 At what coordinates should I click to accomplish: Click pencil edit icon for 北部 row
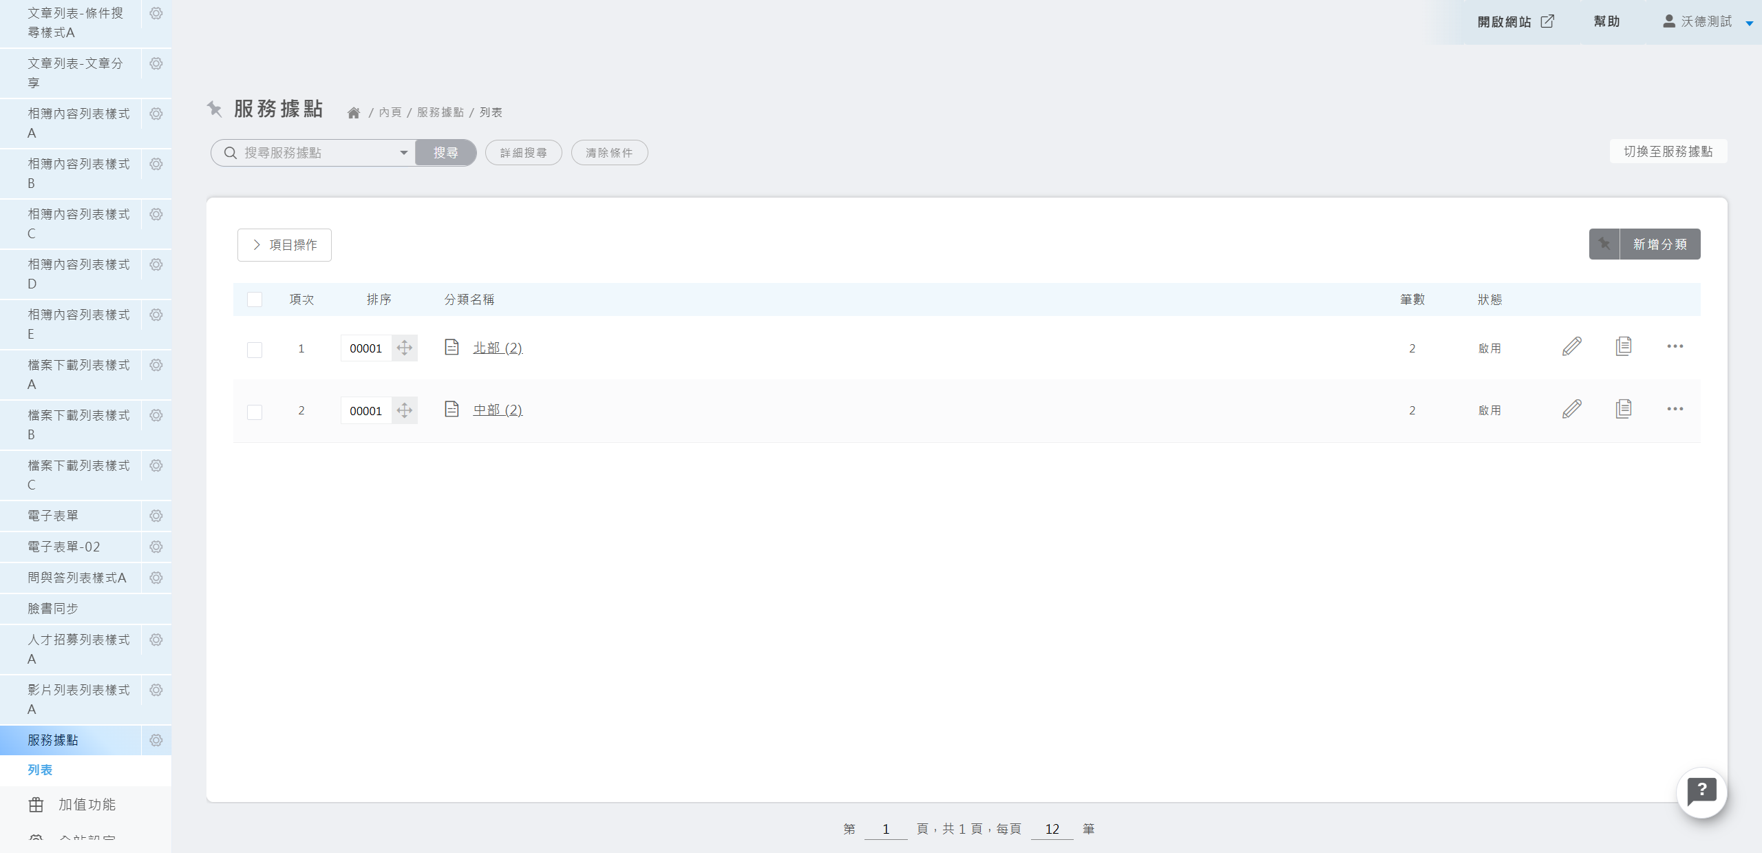(x=1572, y=346)
